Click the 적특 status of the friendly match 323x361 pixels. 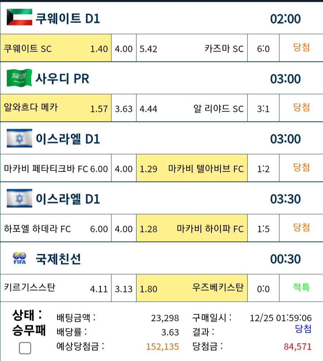tap(301, 287)
